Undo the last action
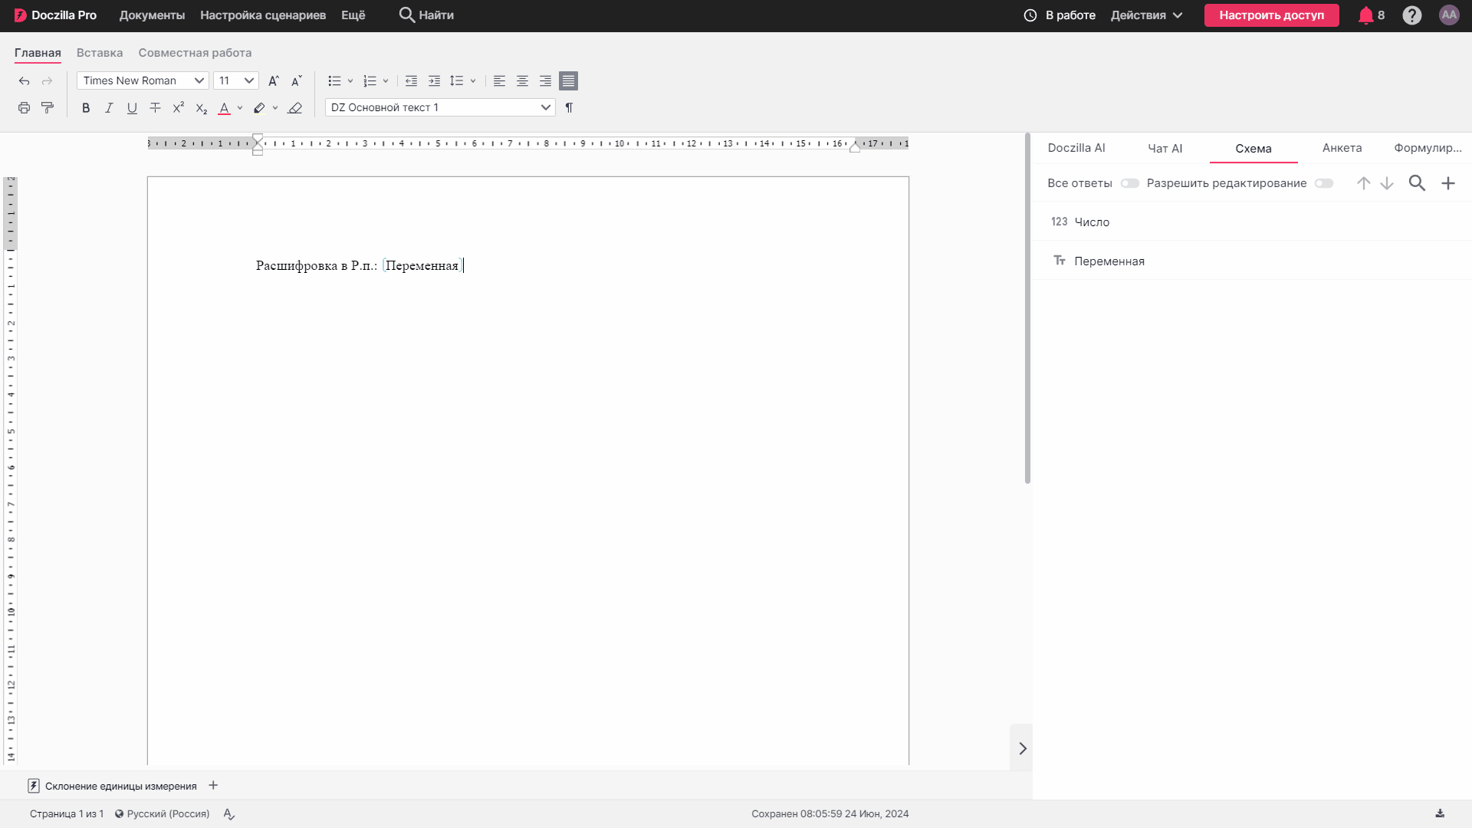1472x828 pixels. coord(25,81)
